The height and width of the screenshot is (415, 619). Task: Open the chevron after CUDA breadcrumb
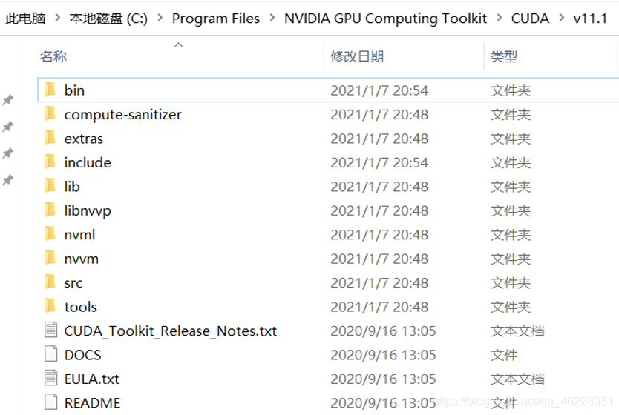point(562,19)
